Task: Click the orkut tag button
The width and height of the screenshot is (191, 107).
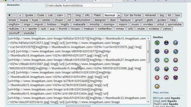Action: click(x=161, y=24)
